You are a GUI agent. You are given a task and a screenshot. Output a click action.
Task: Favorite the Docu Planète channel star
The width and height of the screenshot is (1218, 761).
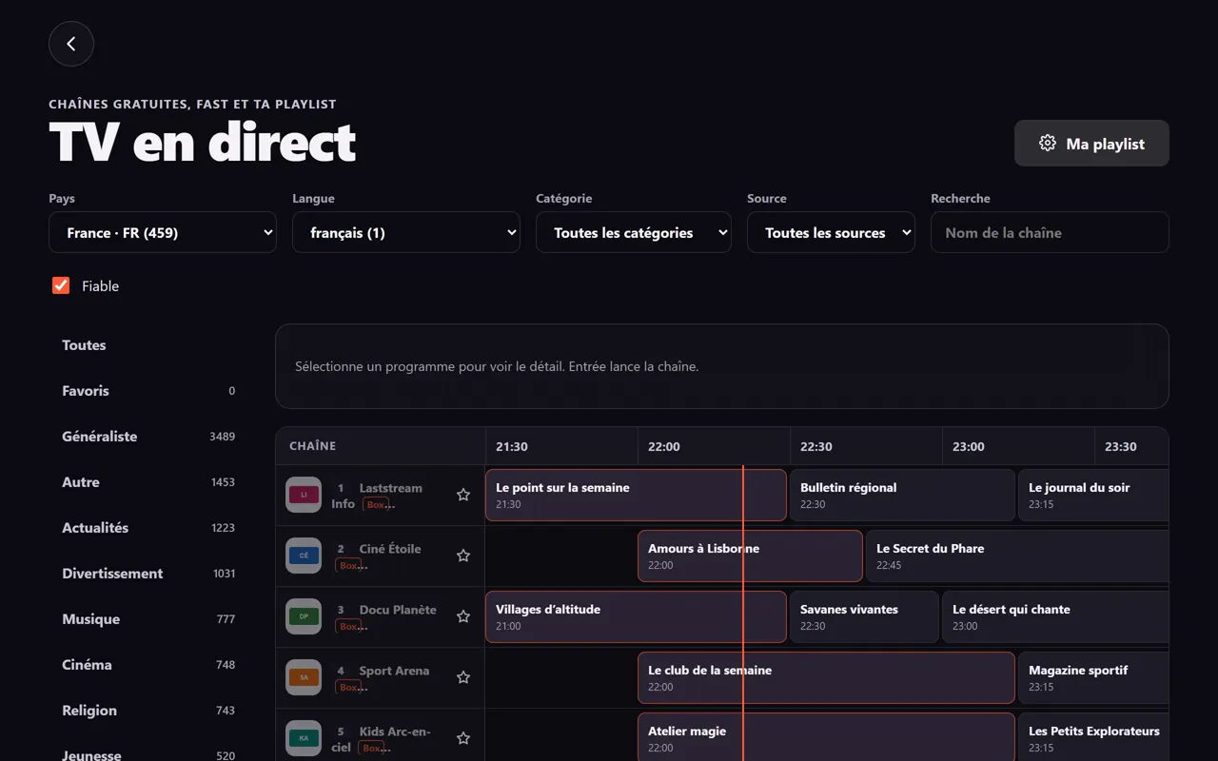tap(463, 616)
